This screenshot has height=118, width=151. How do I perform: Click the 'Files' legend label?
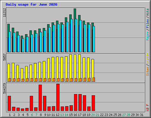147,24
